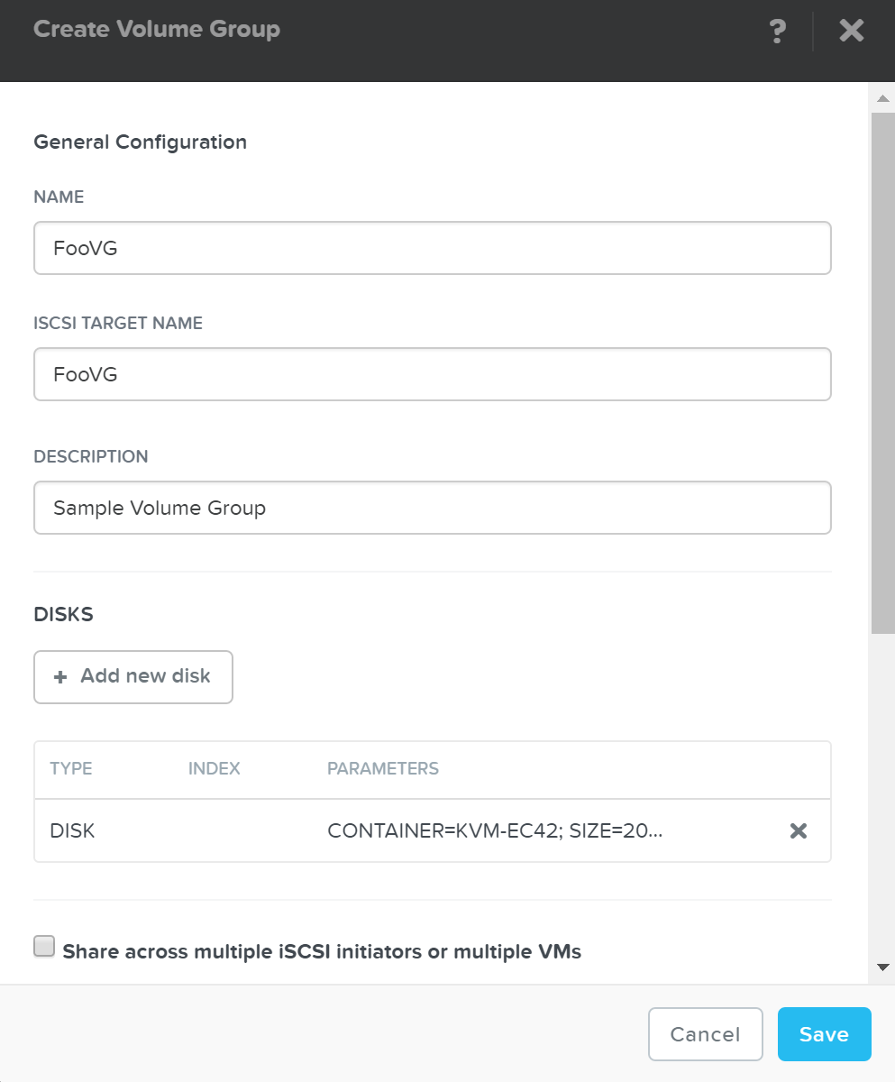Click the scrollbar down arrow
This screenshot has width=895, height=1082.
pos(884,968)
